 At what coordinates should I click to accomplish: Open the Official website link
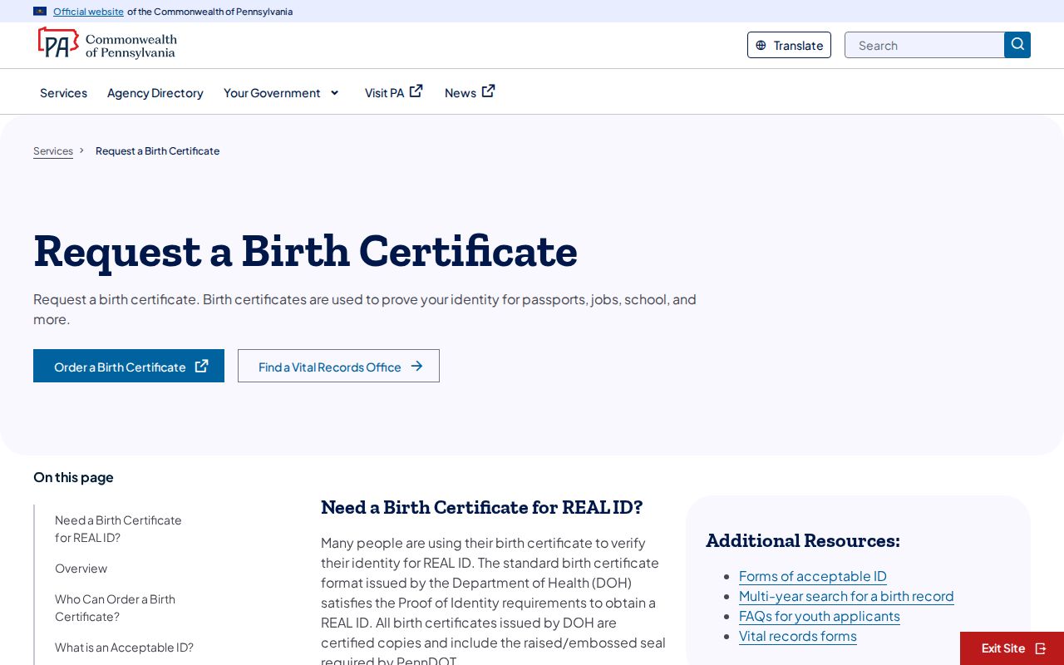[88, 12]
